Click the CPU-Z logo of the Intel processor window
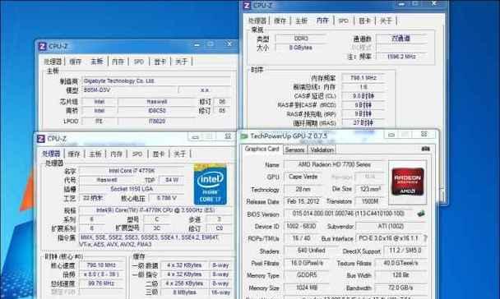The width and height of the screenshot is (500, 299). 41,139
